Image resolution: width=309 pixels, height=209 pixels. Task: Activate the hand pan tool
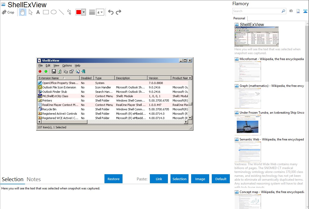point(22,12)
